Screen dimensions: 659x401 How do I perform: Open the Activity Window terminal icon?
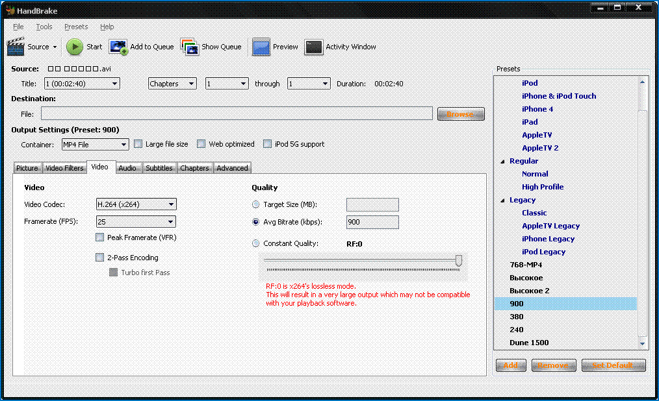point(313,47)
